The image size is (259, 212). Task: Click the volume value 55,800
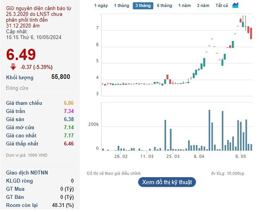coord(61,77)
